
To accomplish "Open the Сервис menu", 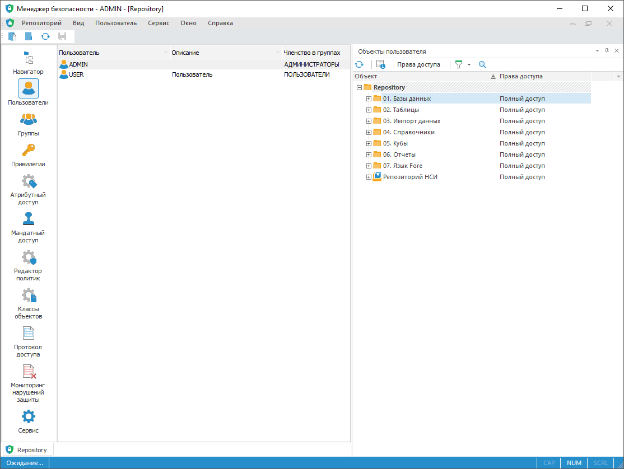I will point(159,23).
